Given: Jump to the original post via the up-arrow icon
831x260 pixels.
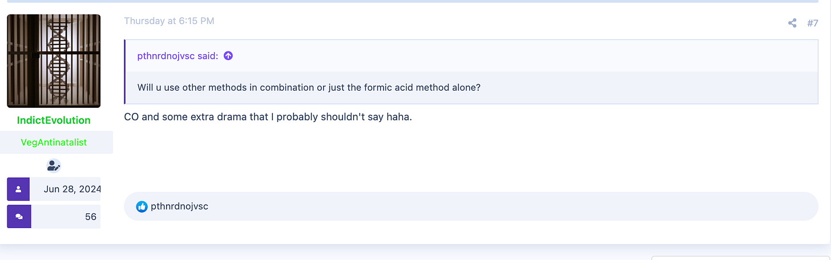Looking at the screenshot, I should pyautogui.click(x=228, y=56).
